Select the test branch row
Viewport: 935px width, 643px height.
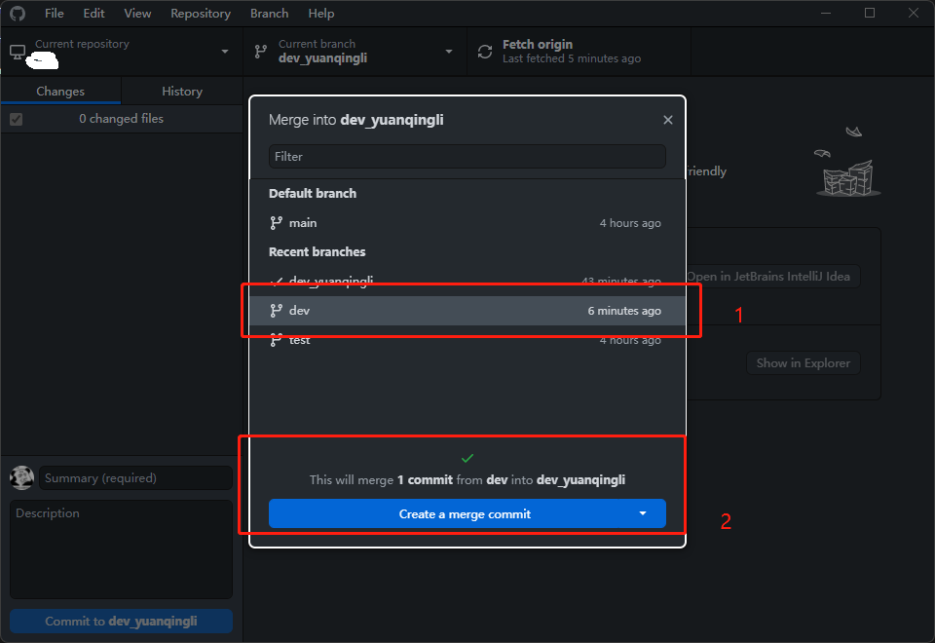pyautogui.click(x=467, y=340)
